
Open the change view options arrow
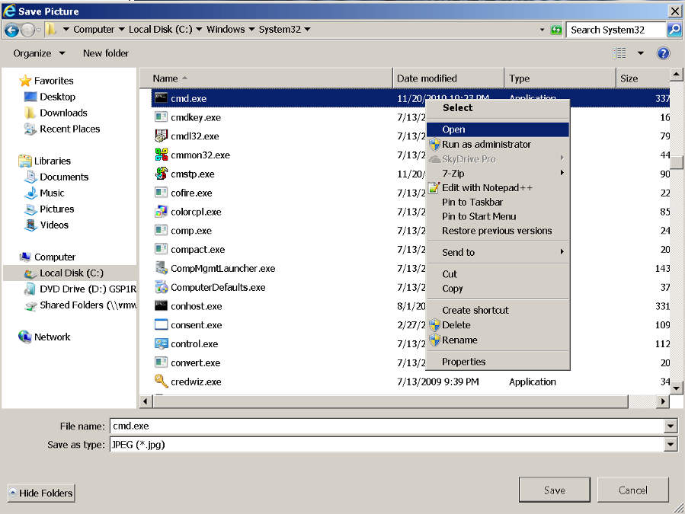640,53
